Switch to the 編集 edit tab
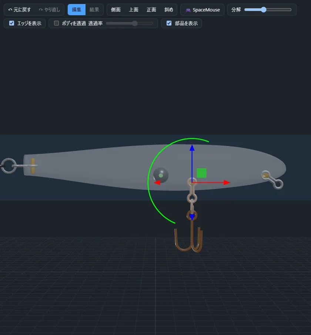Viewport: 311px width, 335px height. point(77,10)
